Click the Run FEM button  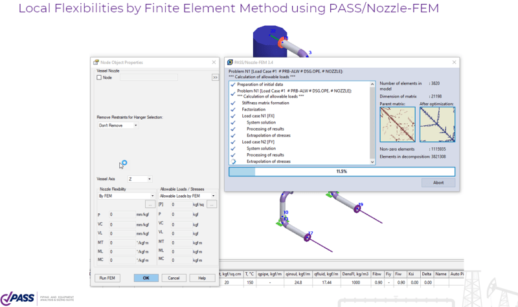tap(107, 278)
